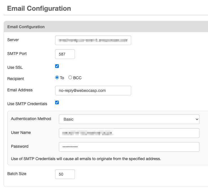Open the Authentication Method dropdown

click(129, 119)
